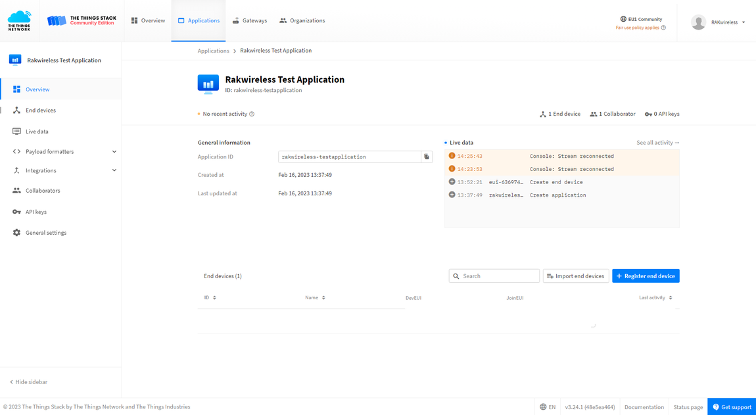Screen dimensions: 756x415
Task: Click the end devices Search field
Action: (494, 276)
